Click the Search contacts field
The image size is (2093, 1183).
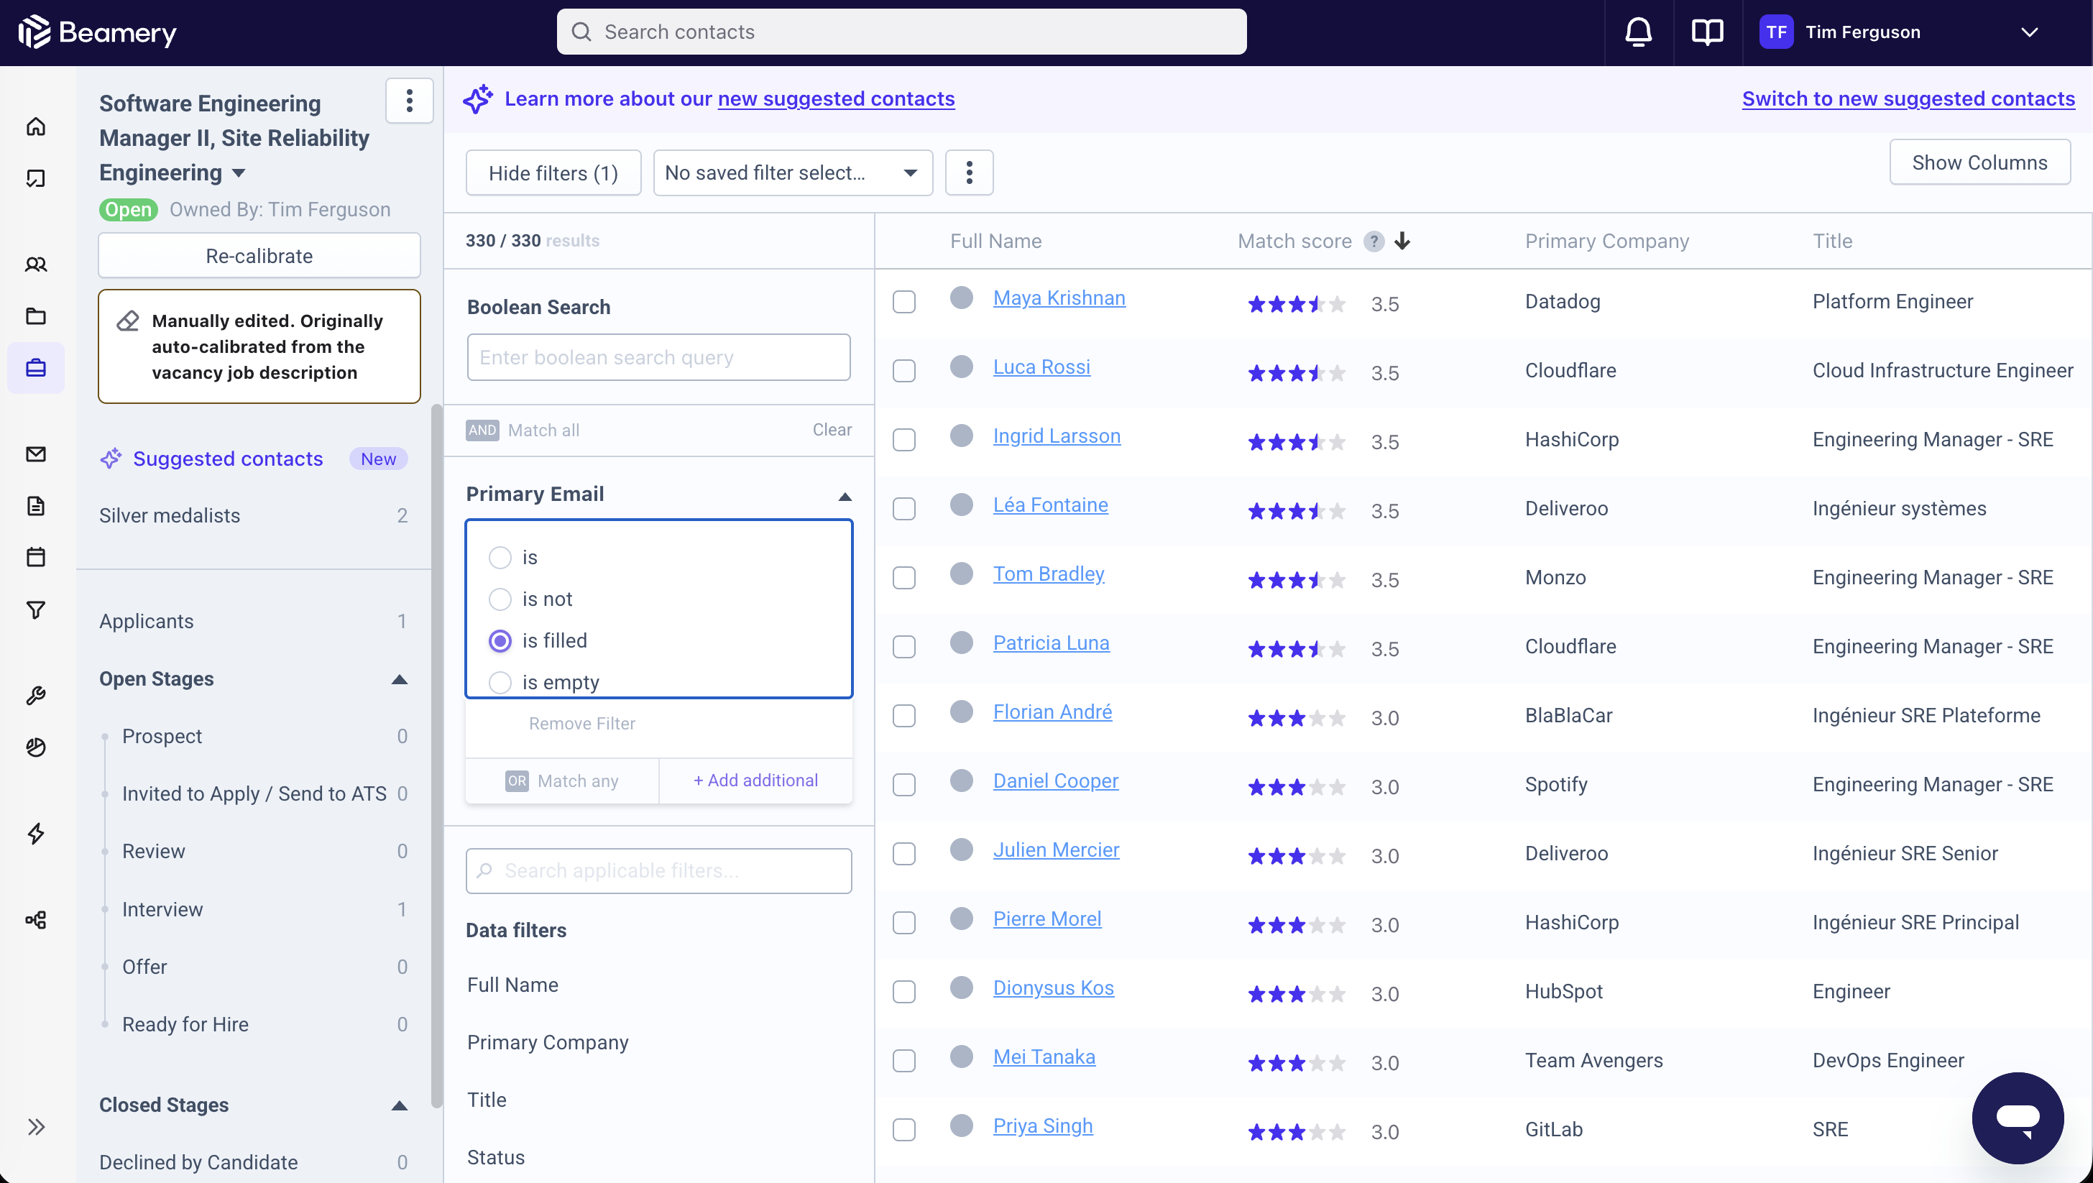tap(901, 32)
